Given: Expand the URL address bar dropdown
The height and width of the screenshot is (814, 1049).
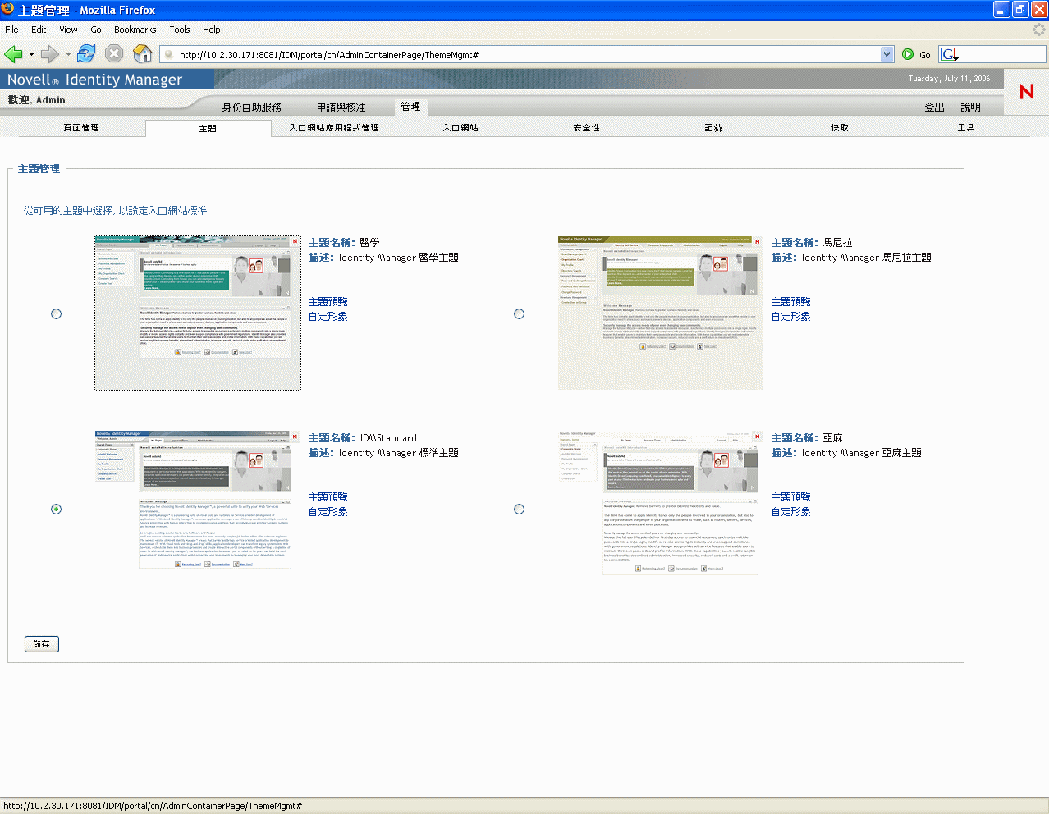Looking at the screenshot, I should pyautogui.click(x=886, y=54).
